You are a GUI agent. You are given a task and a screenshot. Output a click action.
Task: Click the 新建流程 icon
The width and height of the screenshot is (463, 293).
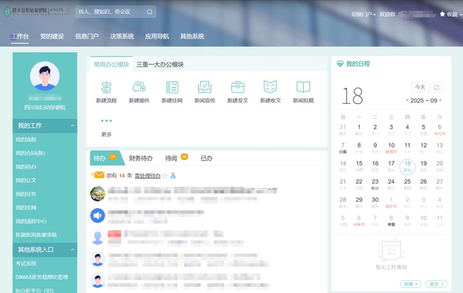106,87
